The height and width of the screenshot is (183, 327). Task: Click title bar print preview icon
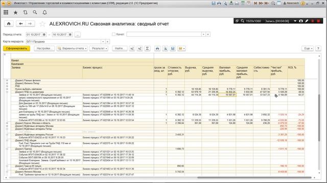pos(225,4)
